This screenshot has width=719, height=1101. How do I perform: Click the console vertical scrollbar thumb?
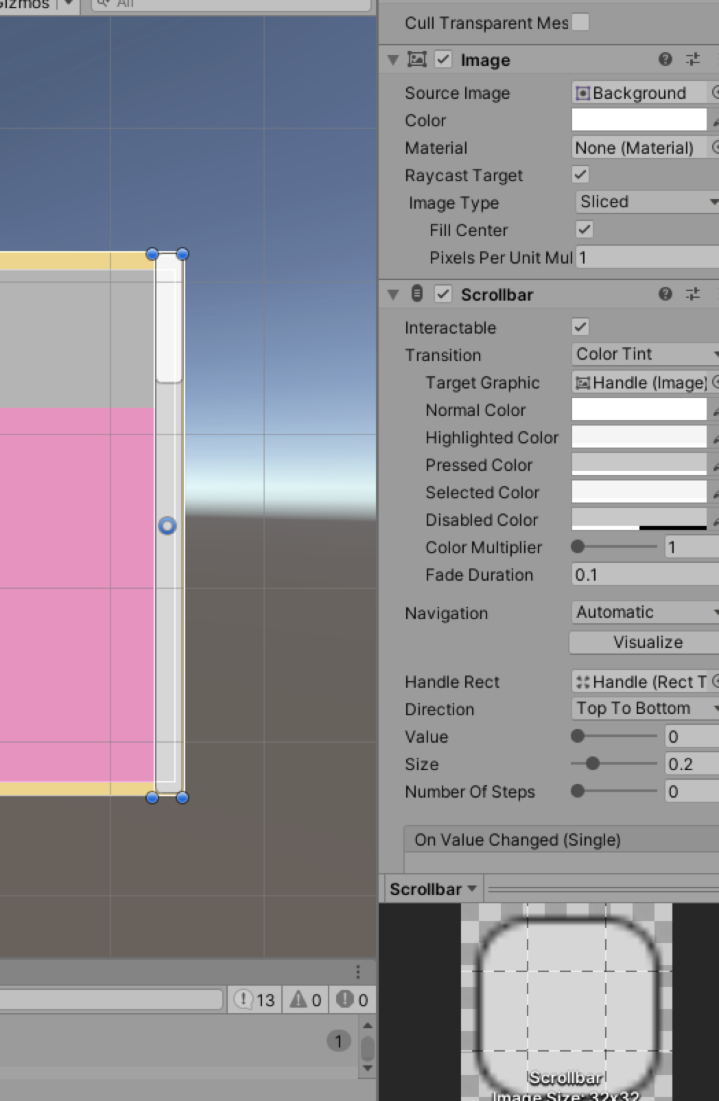(x=367, y=1048)
